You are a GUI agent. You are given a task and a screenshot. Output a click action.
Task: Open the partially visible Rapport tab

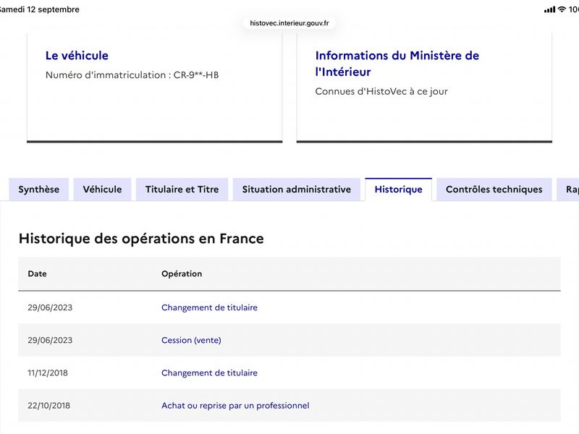[568, 190]
